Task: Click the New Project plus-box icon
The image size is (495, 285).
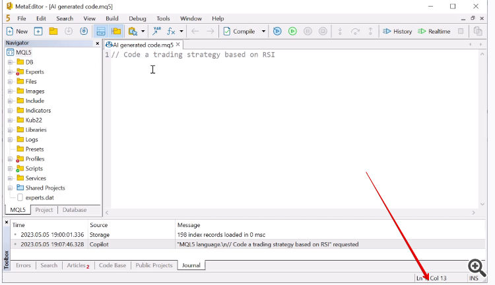Action: tap(38, 31)
